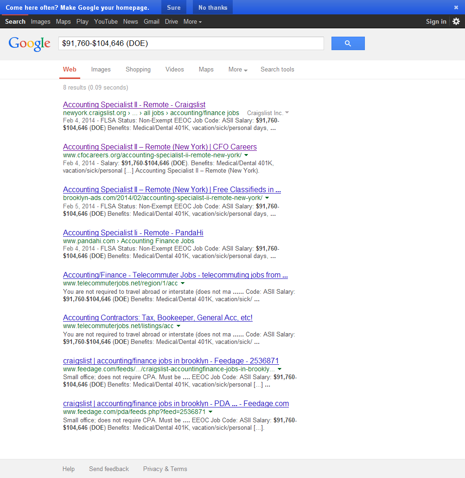Open the arrow beside telecommuterjobs.net/region/1/acc
This screenshot has height=478, width=465.
pyautogui.click(x=182, y=283)
